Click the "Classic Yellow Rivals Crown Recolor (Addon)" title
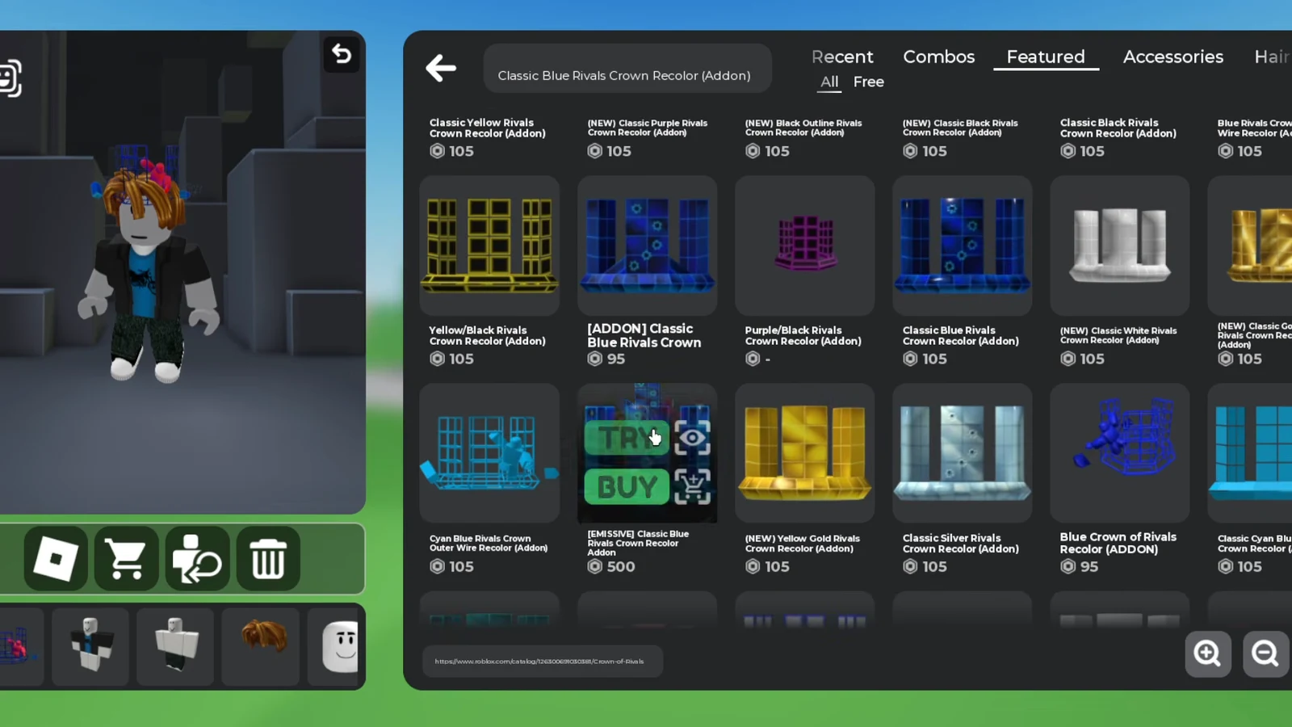This screenshot has height=727, width=1292. click(x=488, y=128)
